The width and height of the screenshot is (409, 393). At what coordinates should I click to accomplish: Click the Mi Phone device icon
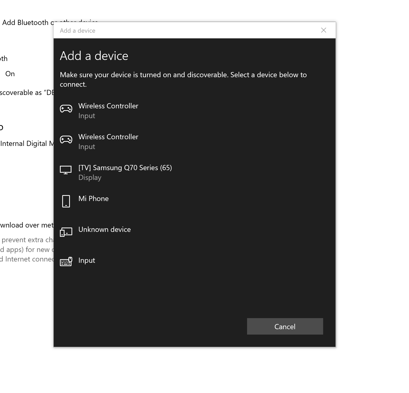(66, 201)
